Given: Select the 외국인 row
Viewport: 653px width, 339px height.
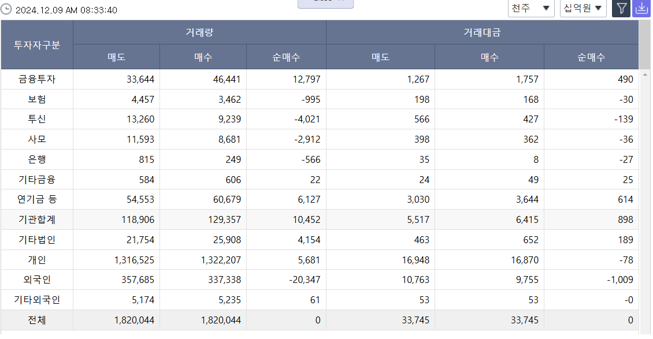Looking at the screenshot, I should [37, 280].
